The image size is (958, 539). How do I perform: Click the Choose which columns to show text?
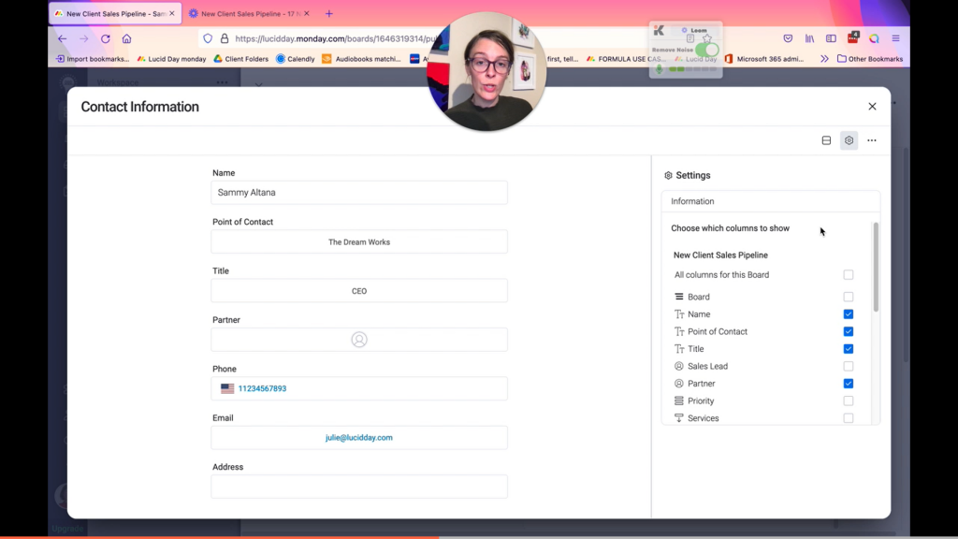730,228
